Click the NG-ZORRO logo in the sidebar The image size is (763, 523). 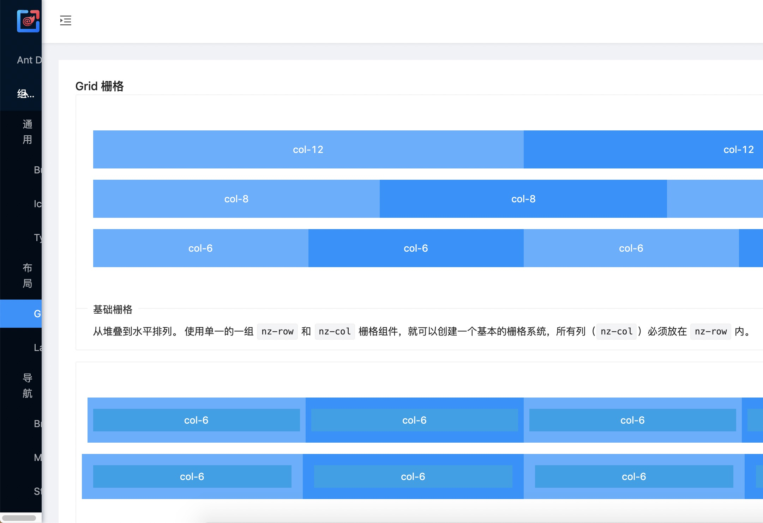[x=28, y=21]
